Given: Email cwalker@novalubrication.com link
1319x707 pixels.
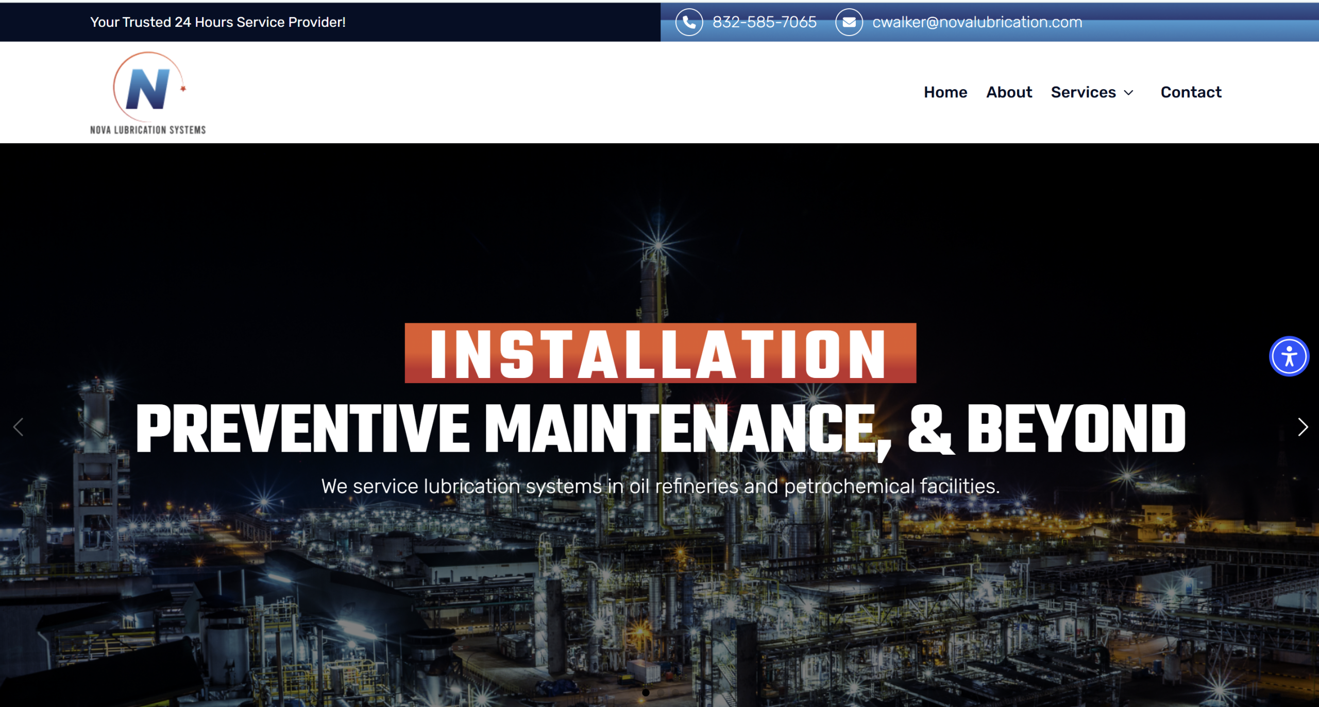Looking at the screenshot, I should pyautogui.click(x=977, y=22).
